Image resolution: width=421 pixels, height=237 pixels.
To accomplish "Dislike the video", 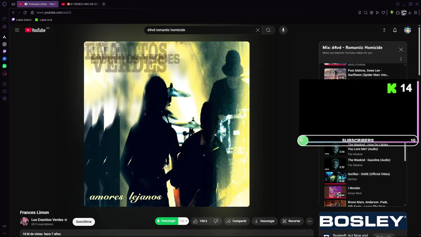I will pos(216,221).
